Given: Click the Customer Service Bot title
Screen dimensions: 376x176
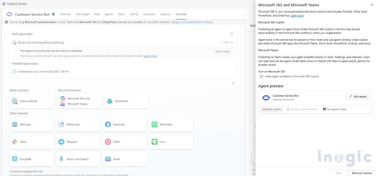Looking at the screenshot, I should click(x=32, y=14).
